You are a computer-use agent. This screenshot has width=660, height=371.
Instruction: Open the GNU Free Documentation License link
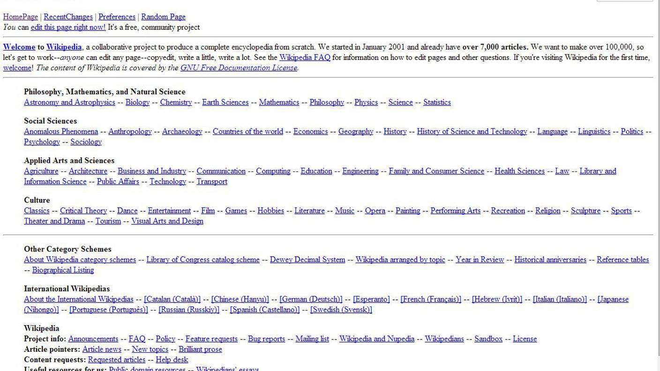(x=239, y=68)
